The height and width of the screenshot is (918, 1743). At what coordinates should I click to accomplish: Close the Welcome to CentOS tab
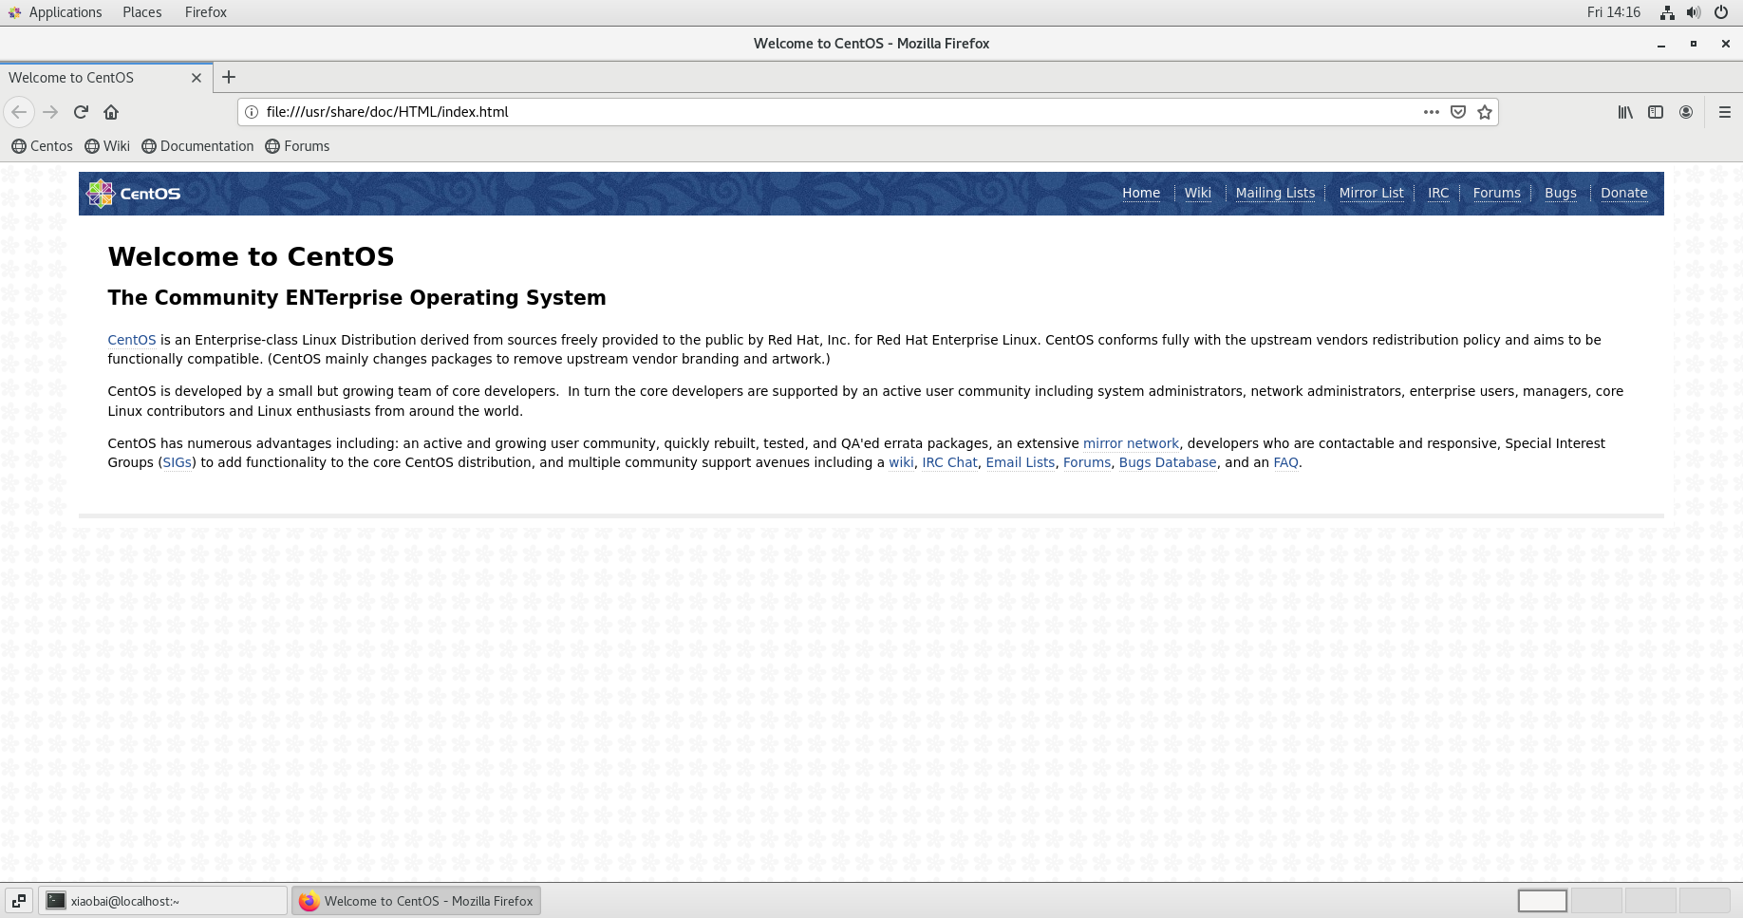[197, 78]
